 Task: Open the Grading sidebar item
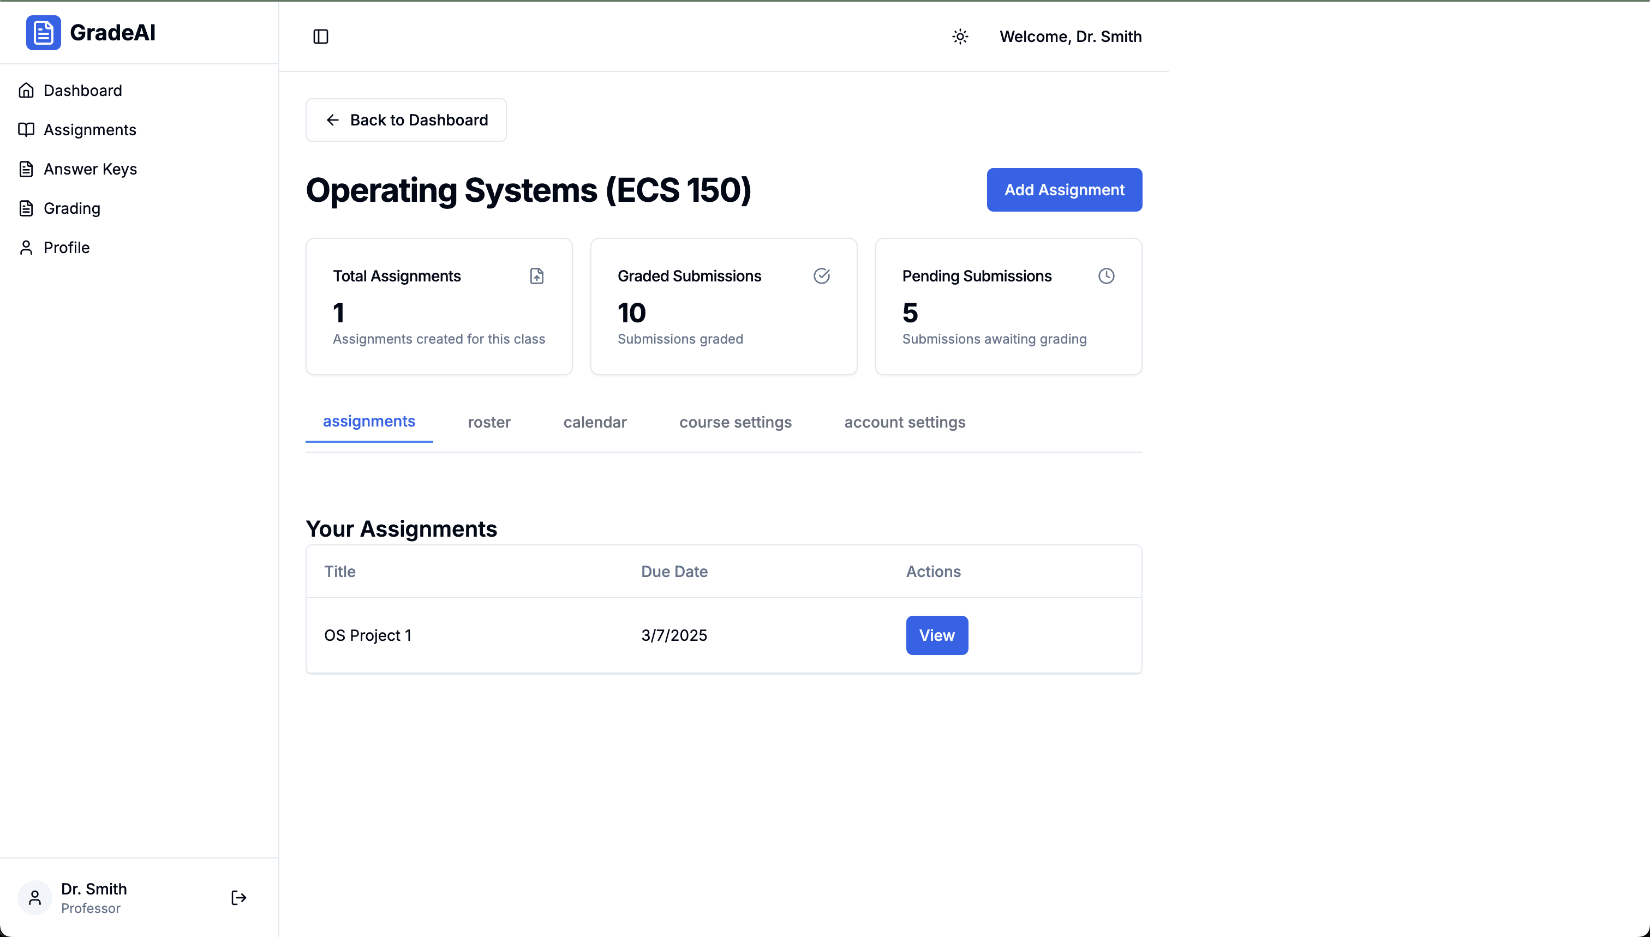click(x=71, y=208)
